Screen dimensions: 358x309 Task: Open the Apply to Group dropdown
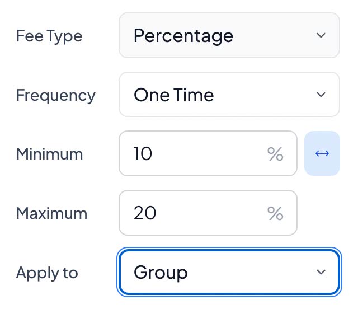[229, 272]
